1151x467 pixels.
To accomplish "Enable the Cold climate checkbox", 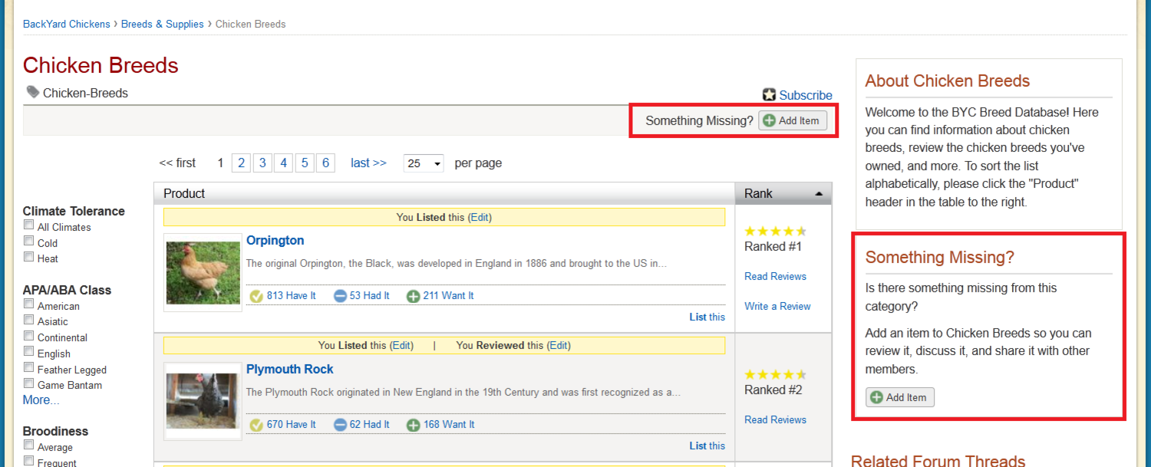I will tap(29, 242).
